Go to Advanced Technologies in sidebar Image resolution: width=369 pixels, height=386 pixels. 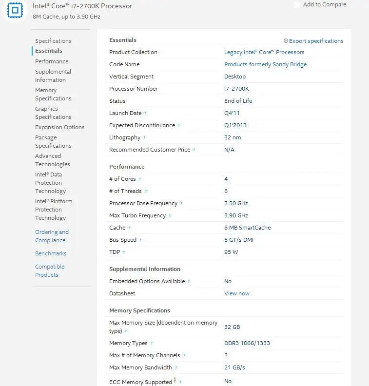(53, 160)
